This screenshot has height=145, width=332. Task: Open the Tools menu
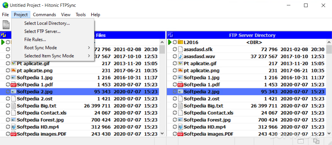point(81,15)
